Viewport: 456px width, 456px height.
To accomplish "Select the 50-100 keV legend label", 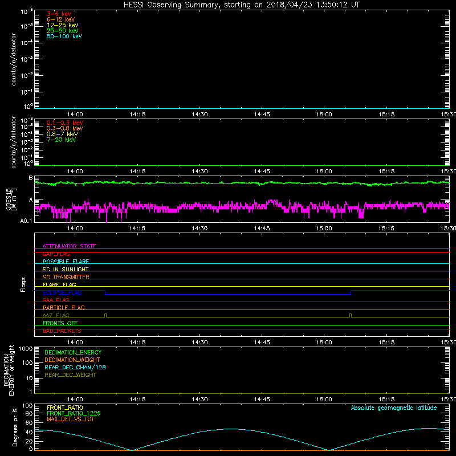I will point(64,36).
